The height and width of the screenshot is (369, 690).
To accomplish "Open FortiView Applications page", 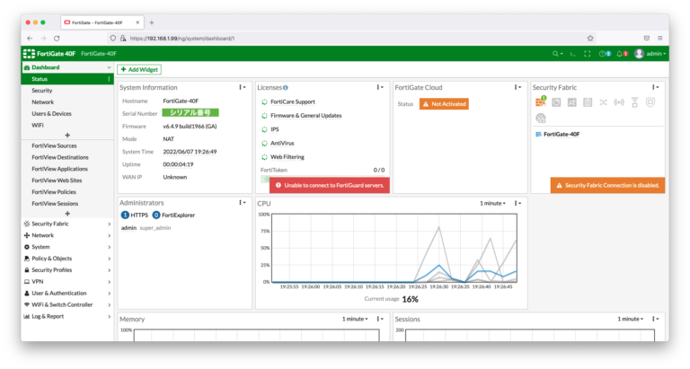I will pos(67,169).
